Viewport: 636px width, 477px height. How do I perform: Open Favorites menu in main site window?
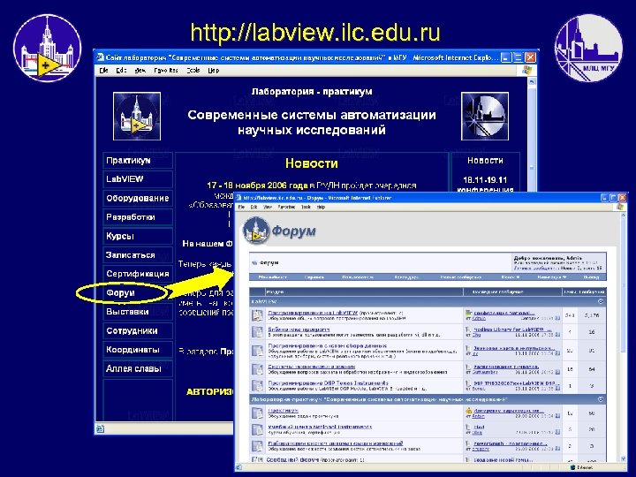[x=166, y=70]
